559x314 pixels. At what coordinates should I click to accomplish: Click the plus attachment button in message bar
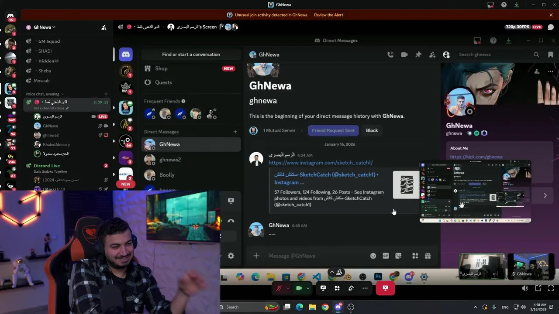coord(256,256)
